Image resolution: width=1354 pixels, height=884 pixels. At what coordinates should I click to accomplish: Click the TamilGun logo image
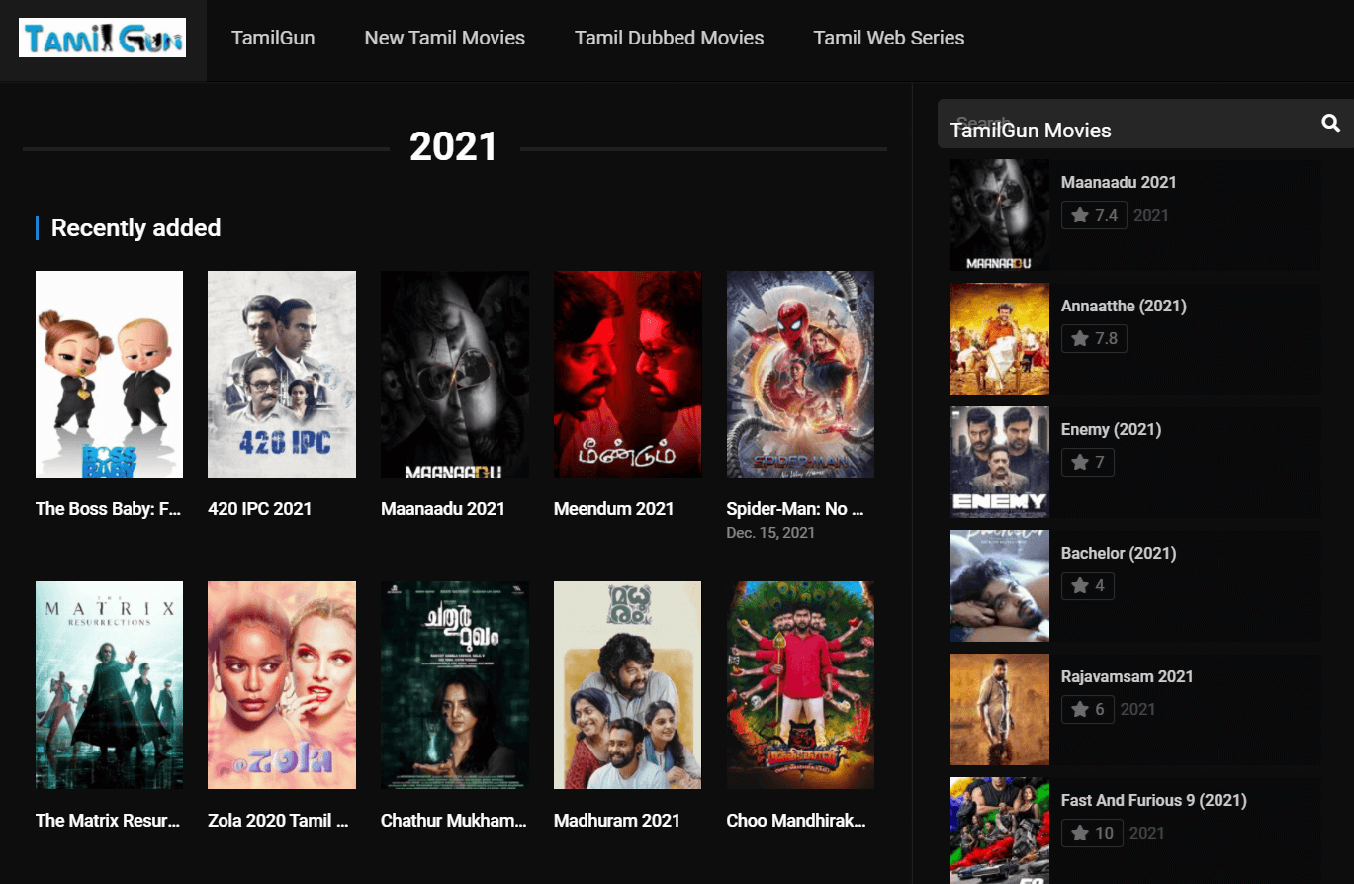[x=103, y=38]
